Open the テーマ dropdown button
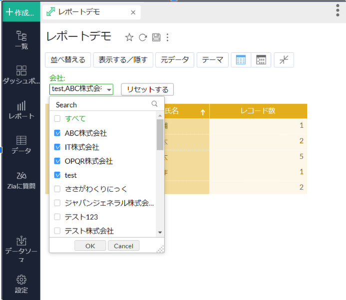 212,60
